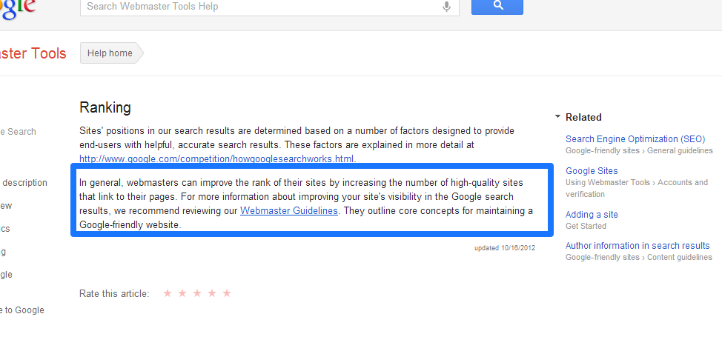Select the sidebar item ending in "description"
722x351 pixels.
[x=24, y=183]
